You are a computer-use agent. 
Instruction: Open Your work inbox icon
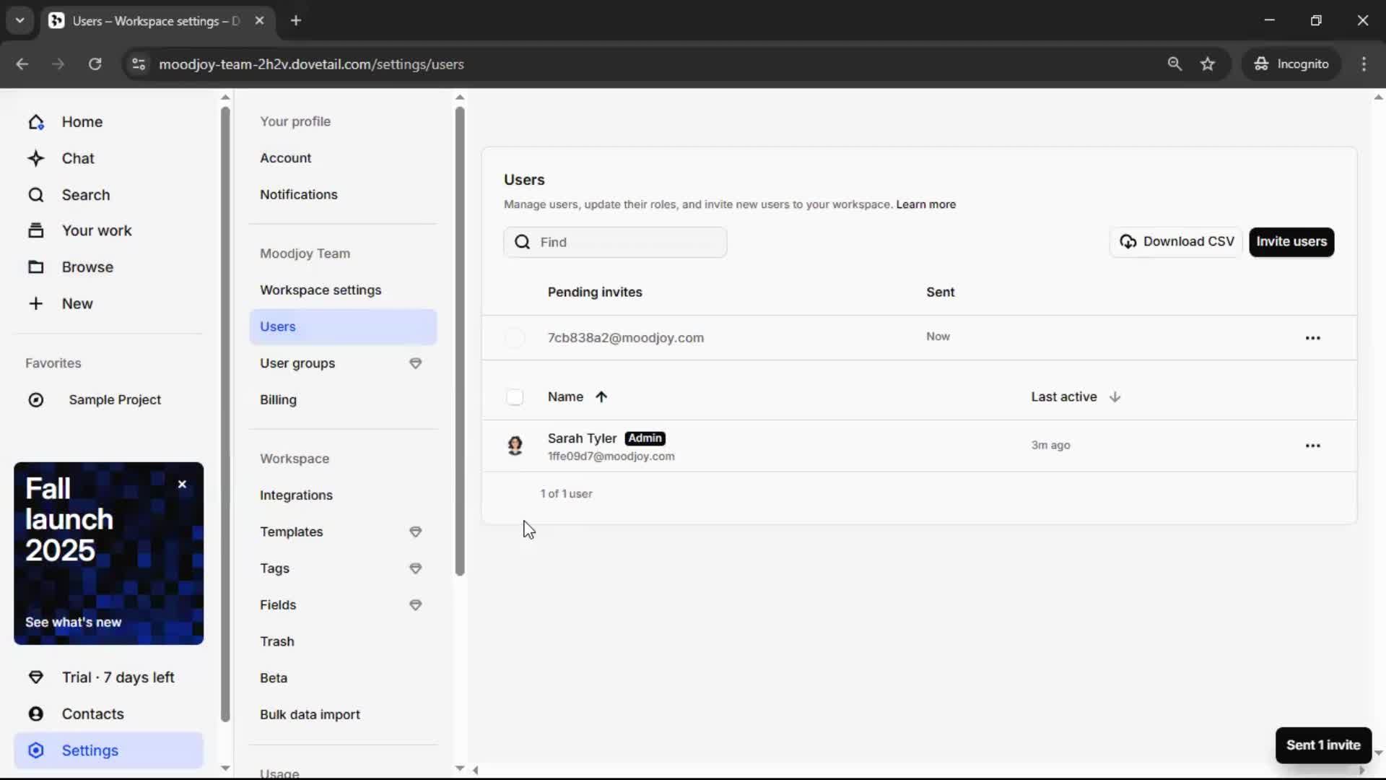36,230
